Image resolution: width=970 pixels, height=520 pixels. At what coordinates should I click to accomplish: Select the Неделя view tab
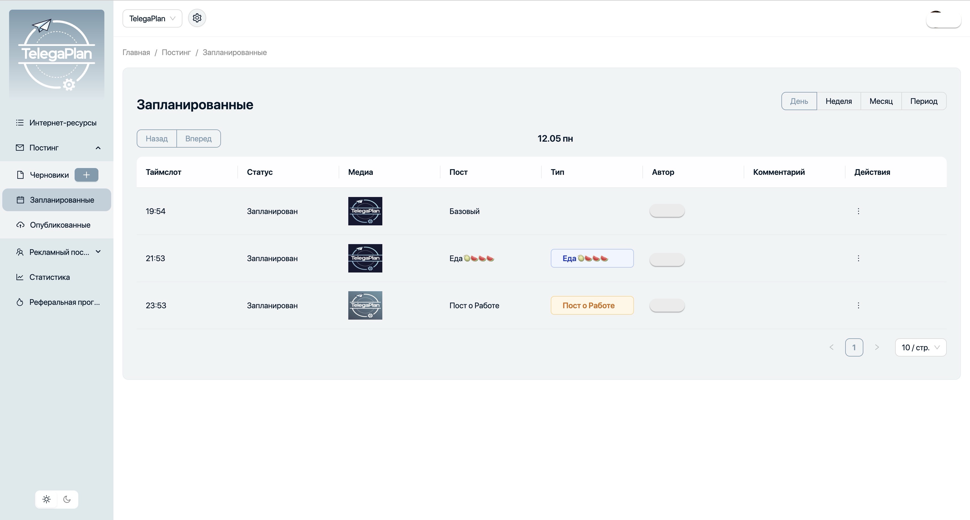click(839, 101)
